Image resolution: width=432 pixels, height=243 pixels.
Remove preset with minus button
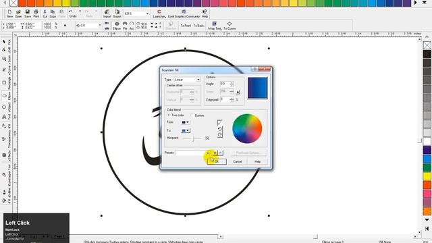221,153
